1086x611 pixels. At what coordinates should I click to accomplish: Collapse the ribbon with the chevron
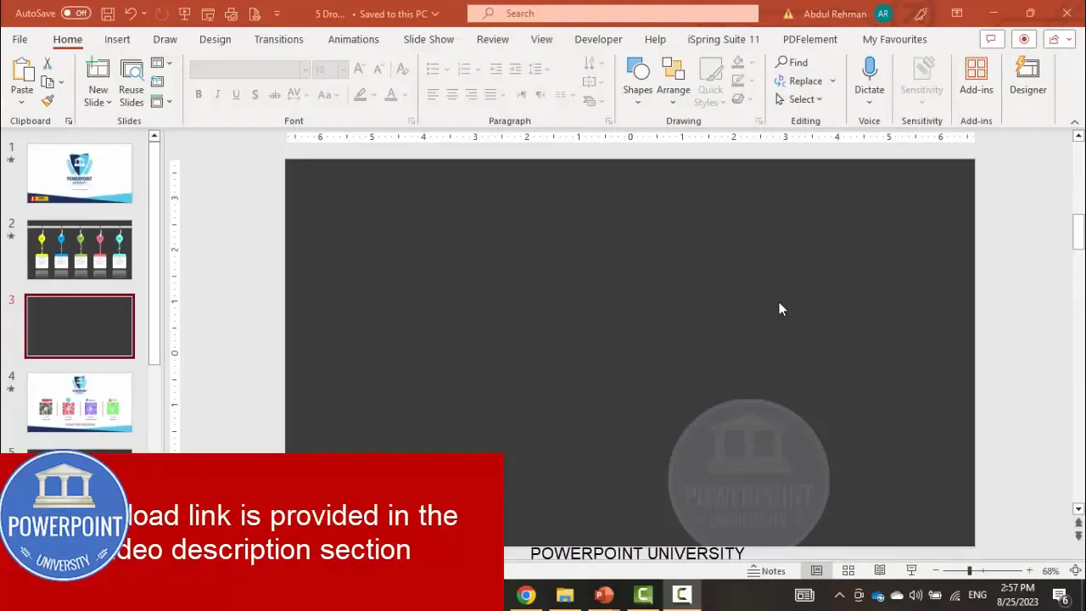(1075, 121)
